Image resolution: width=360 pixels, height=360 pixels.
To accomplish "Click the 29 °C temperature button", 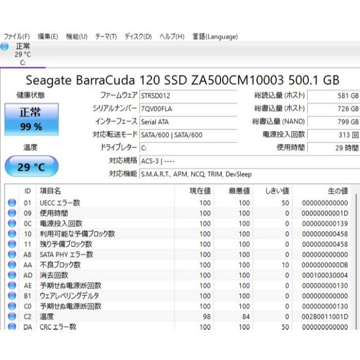I will click(31, 166).
